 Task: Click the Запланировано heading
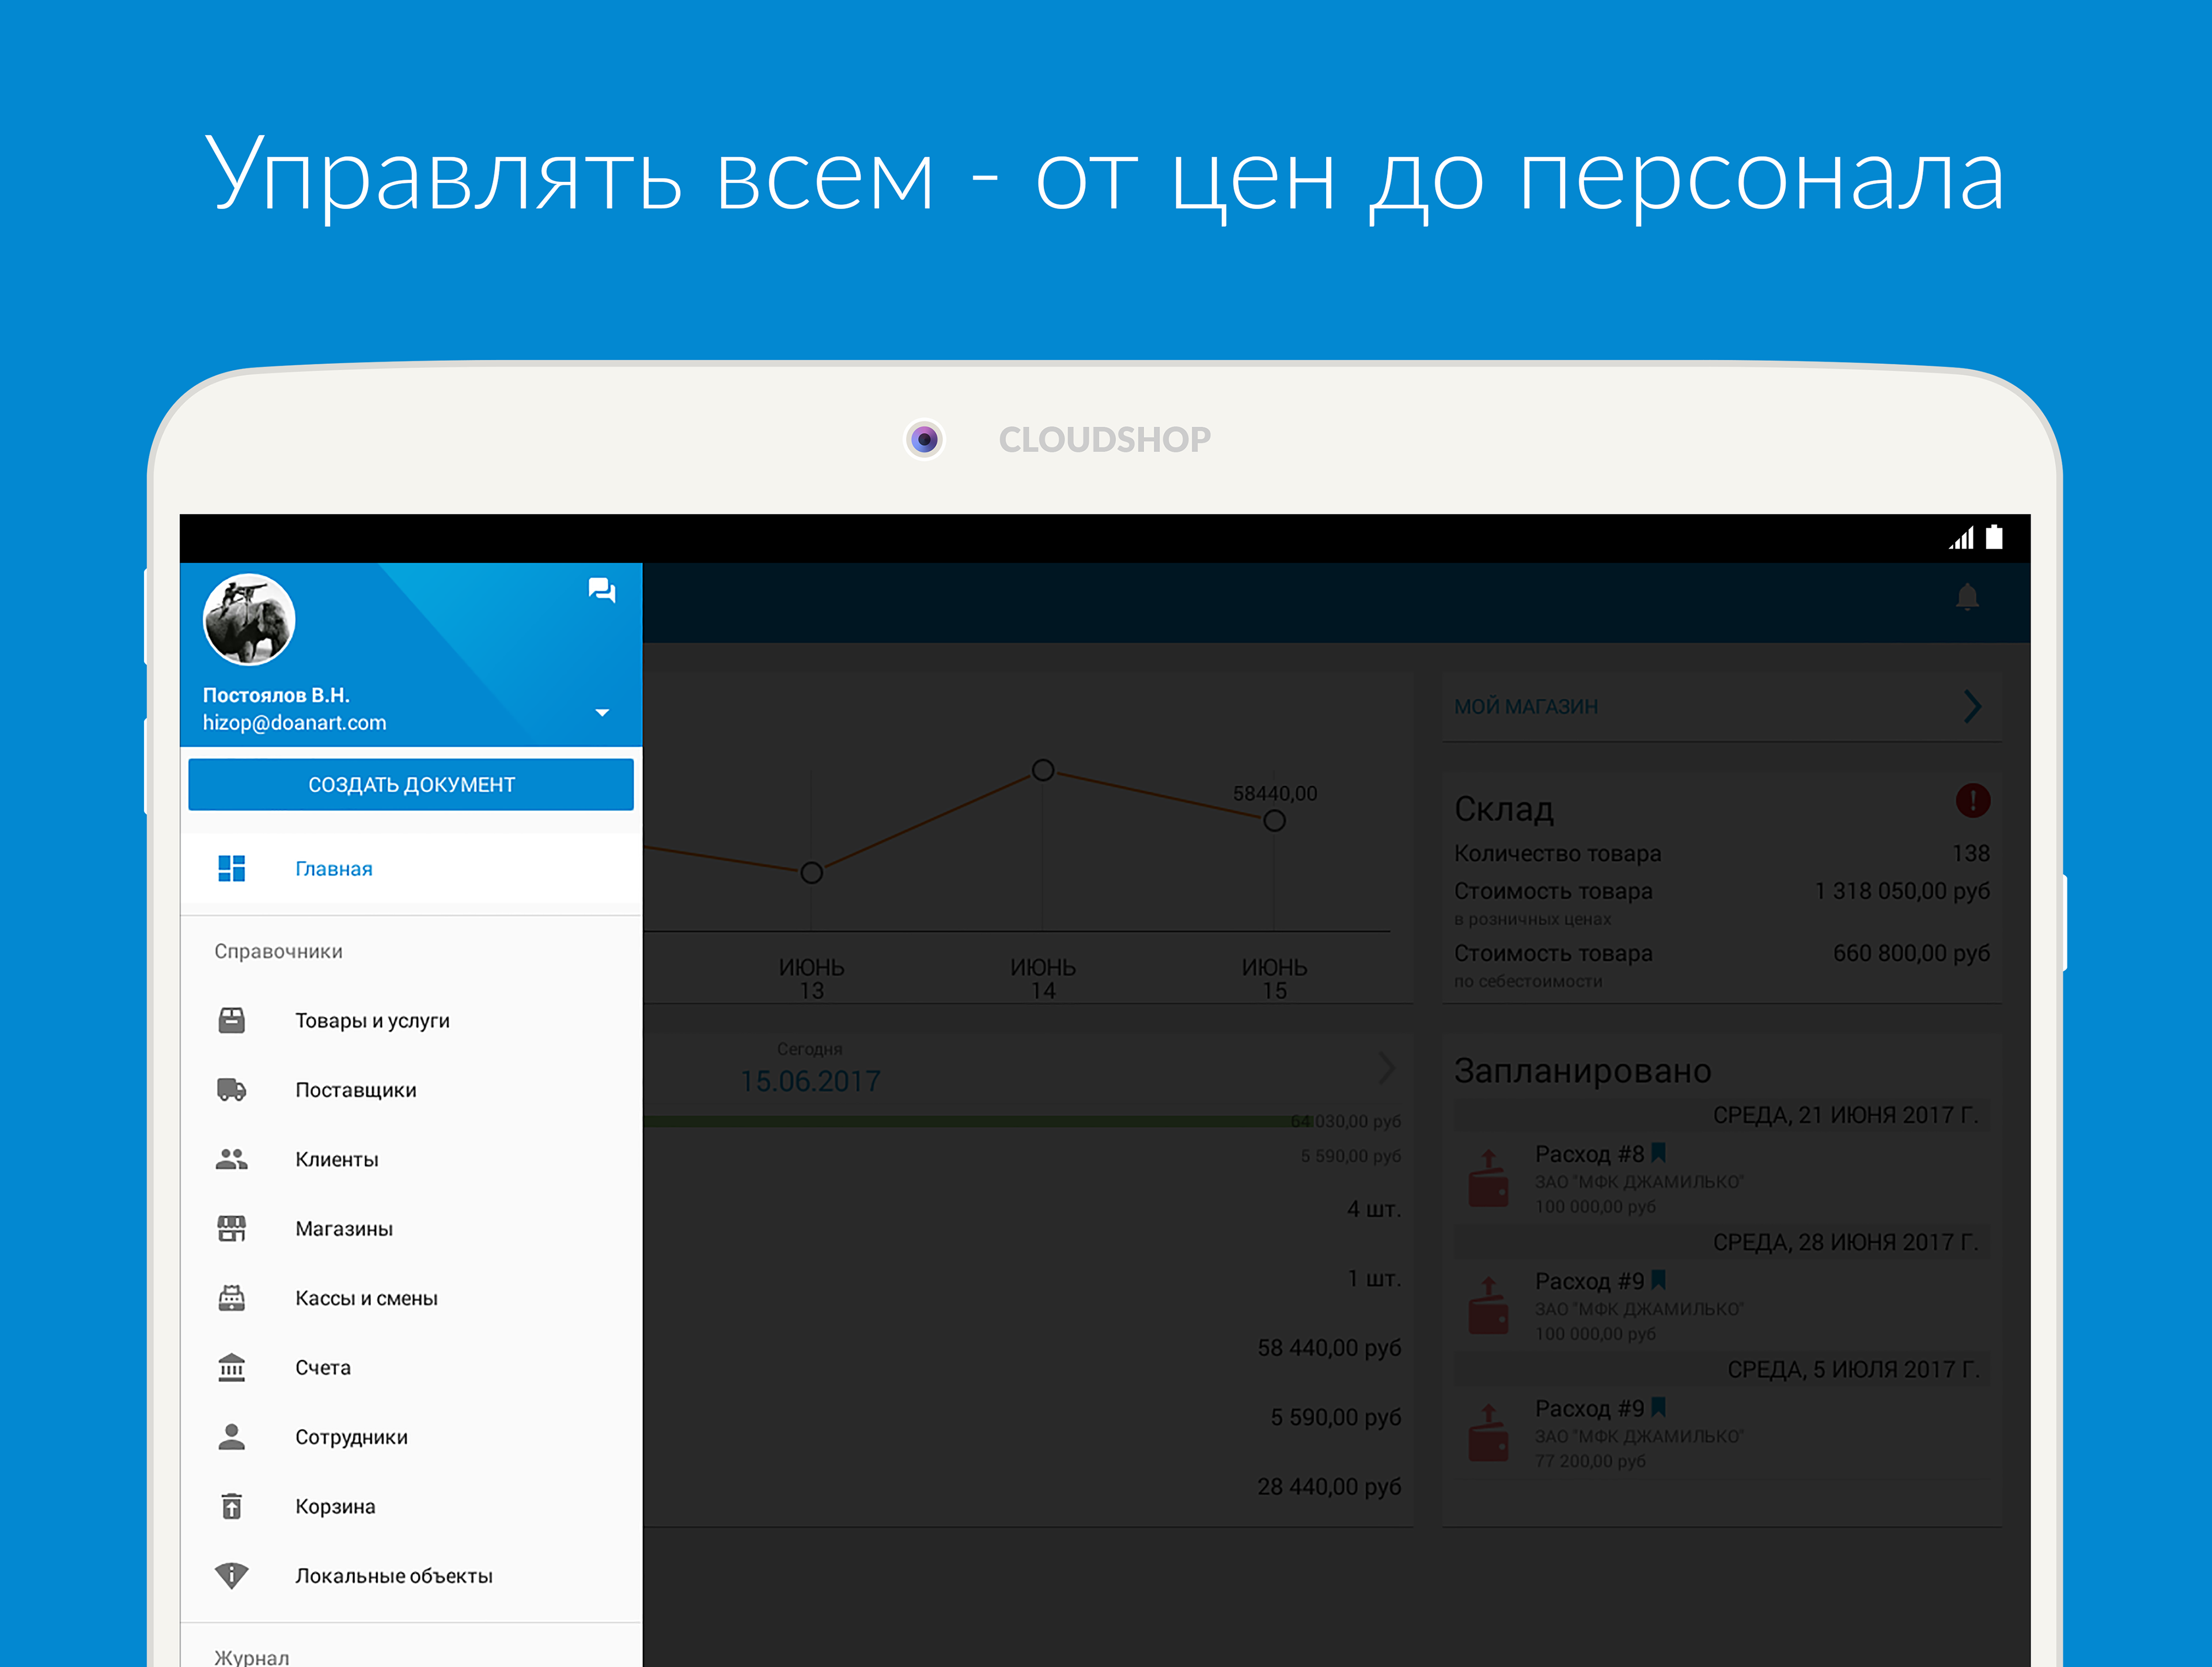tap(1582, 1070)
